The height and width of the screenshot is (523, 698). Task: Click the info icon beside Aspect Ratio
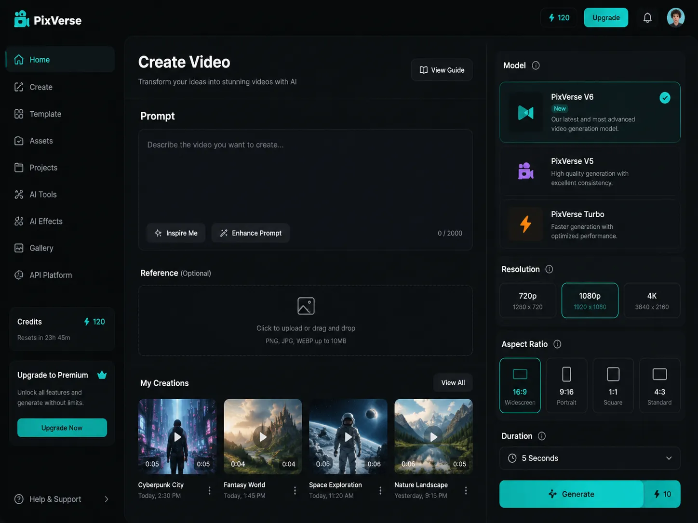(x=557, y=344)
